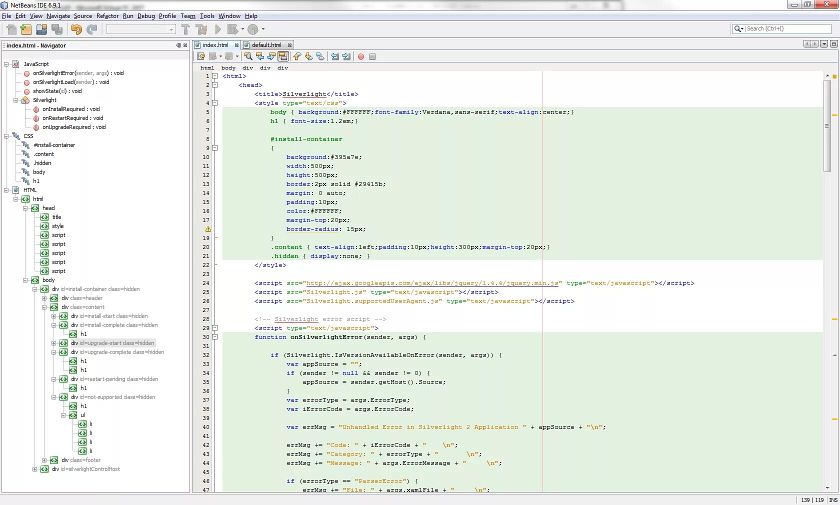Click the Clean and Build broom icon

click(201, 29)
